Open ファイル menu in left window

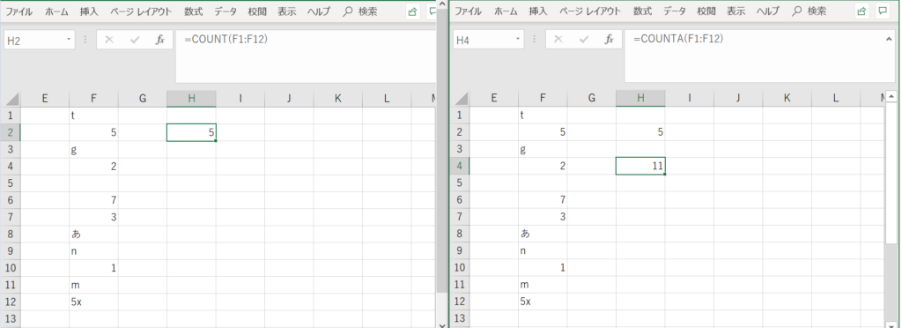[x=19, y=11]
